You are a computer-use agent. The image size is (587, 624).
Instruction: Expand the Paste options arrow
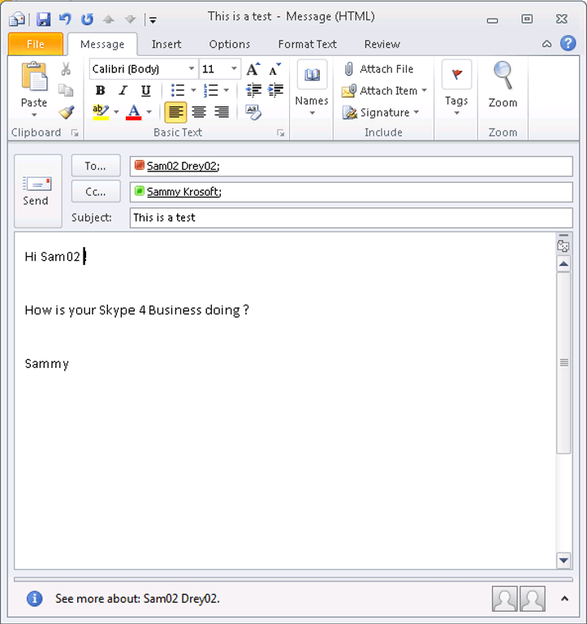point(34,115)
